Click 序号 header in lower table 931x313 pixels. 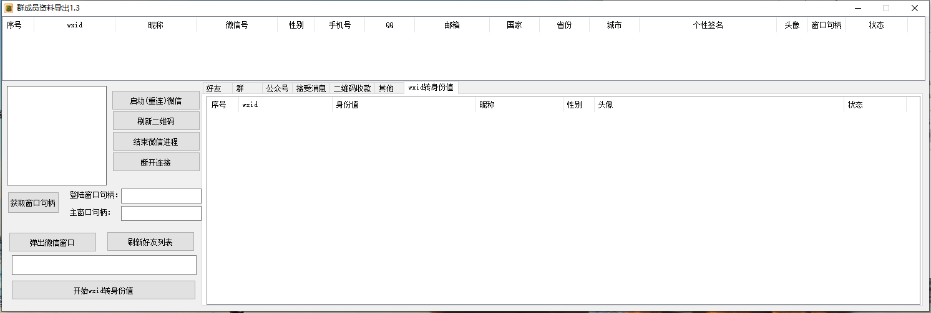[x=223, y=105]
